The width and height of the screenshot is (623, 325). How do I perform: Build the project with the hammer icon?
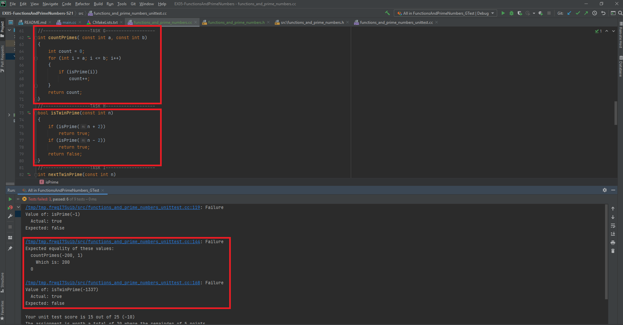pyautogui.click(x=387, y=13)
